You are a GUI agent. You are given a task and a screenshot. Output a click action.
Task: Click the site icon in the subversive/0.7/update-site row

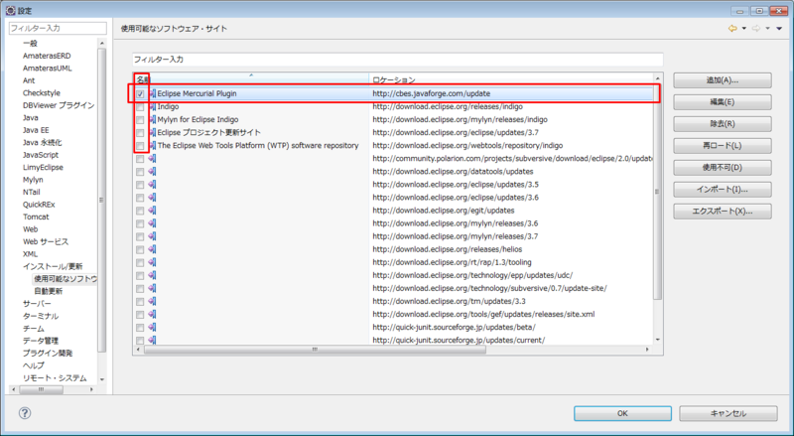(152, 288)
